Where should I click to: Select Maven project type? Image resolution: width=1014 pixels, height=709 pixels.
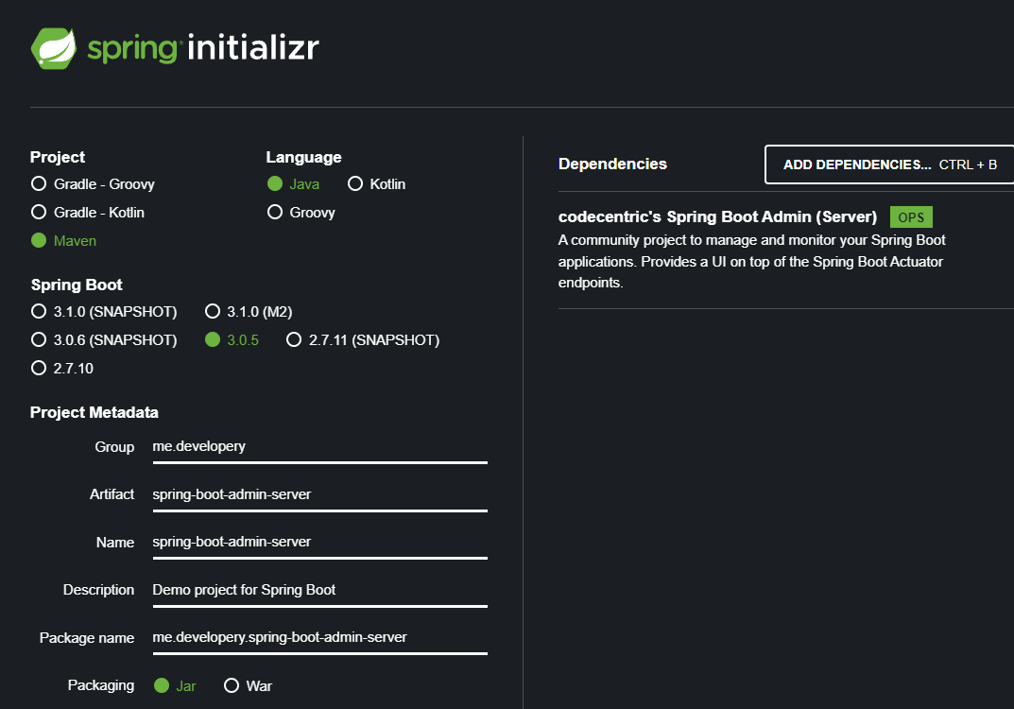[64, 241]
